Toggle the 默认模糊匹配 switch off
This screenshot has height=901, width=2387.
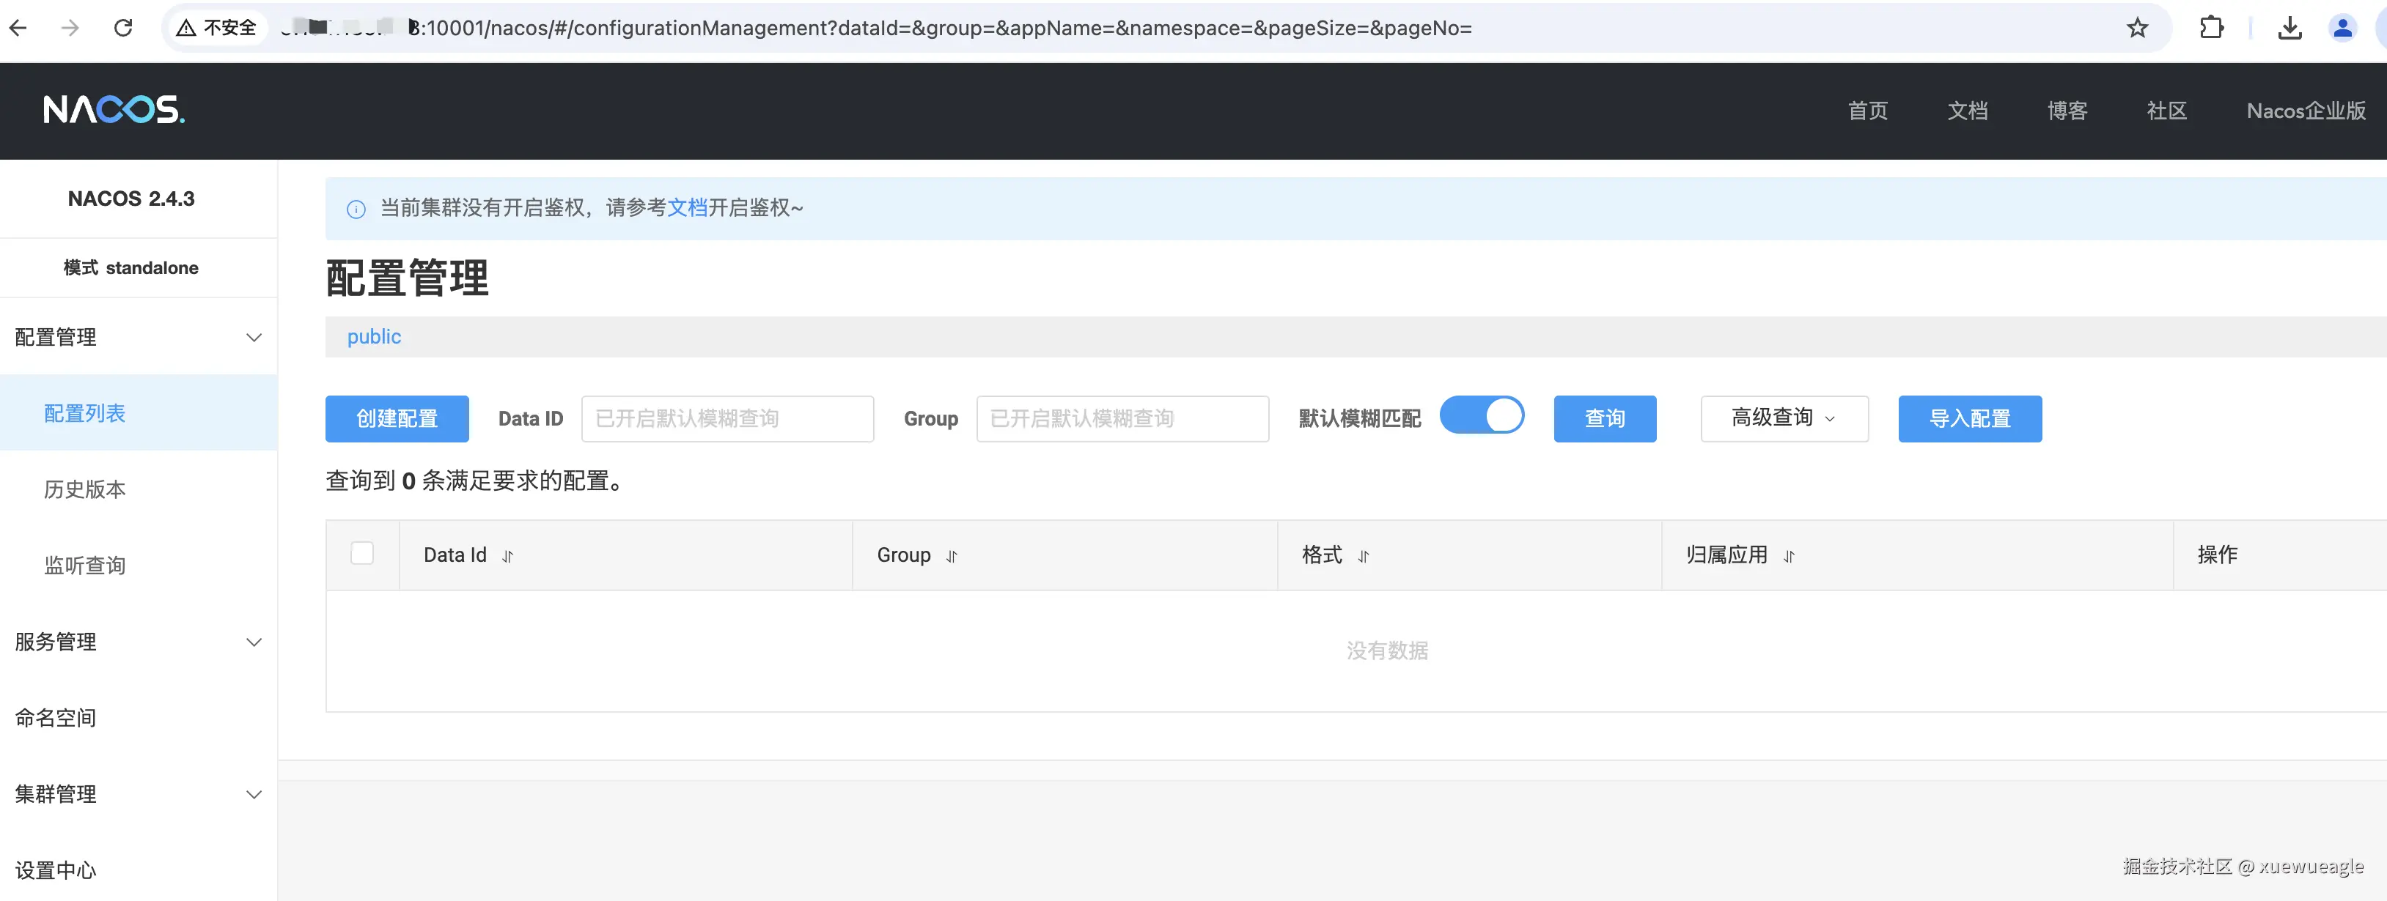click(1482, 416)
